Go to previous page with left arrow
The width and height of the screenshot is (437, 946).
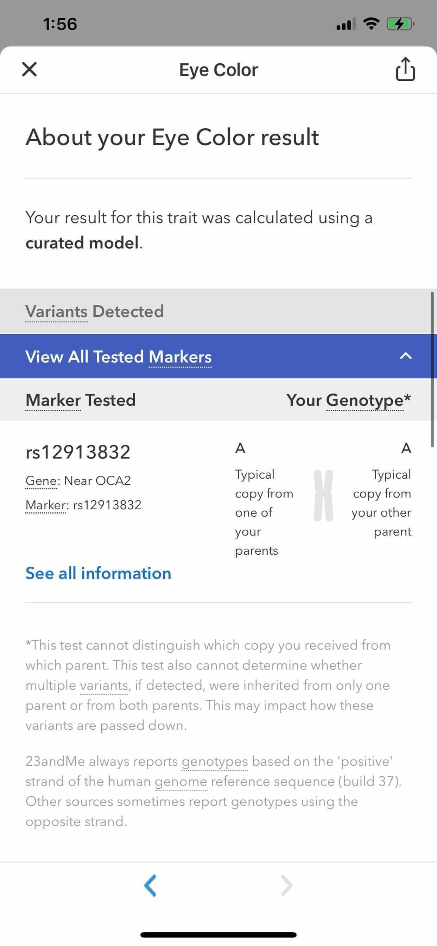[x=151, y=885]
